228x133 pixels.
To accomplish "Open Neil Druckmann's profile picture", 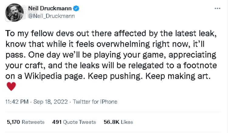I will coord(15,12).
